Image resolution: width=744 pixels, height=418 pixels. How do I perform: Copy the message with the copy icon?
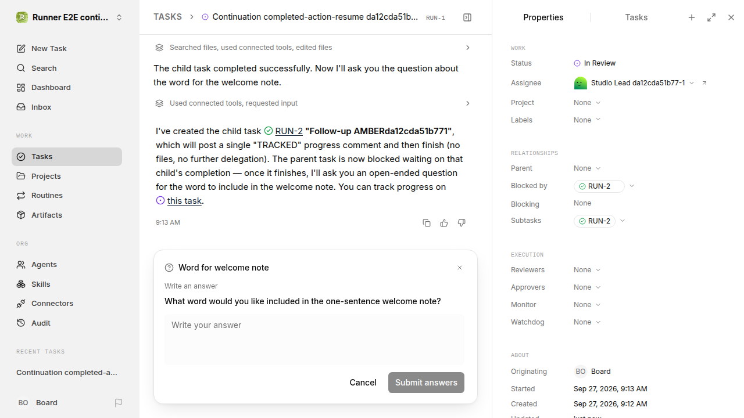point(427,223)
